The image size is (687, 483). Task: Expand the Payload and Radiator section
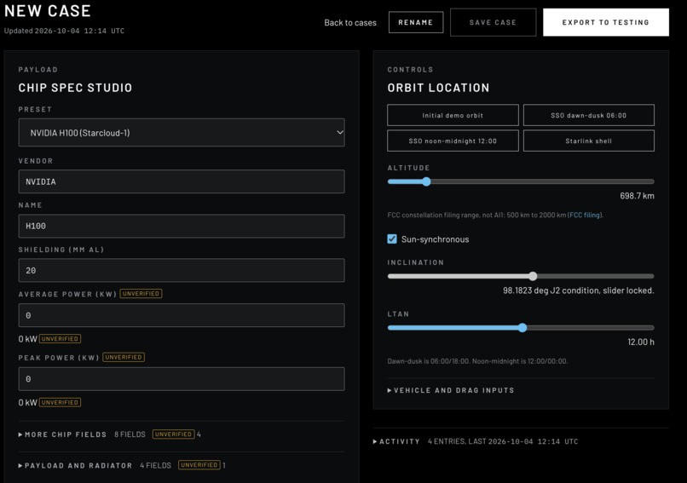[x=75, y=465]
